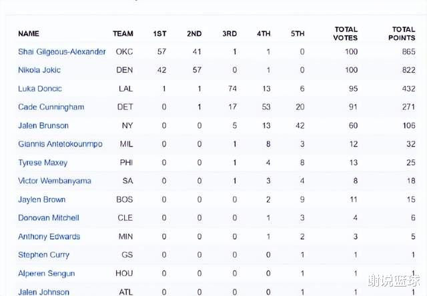Open Shai Gilgeous-Alexander player link

coord(61,51)
